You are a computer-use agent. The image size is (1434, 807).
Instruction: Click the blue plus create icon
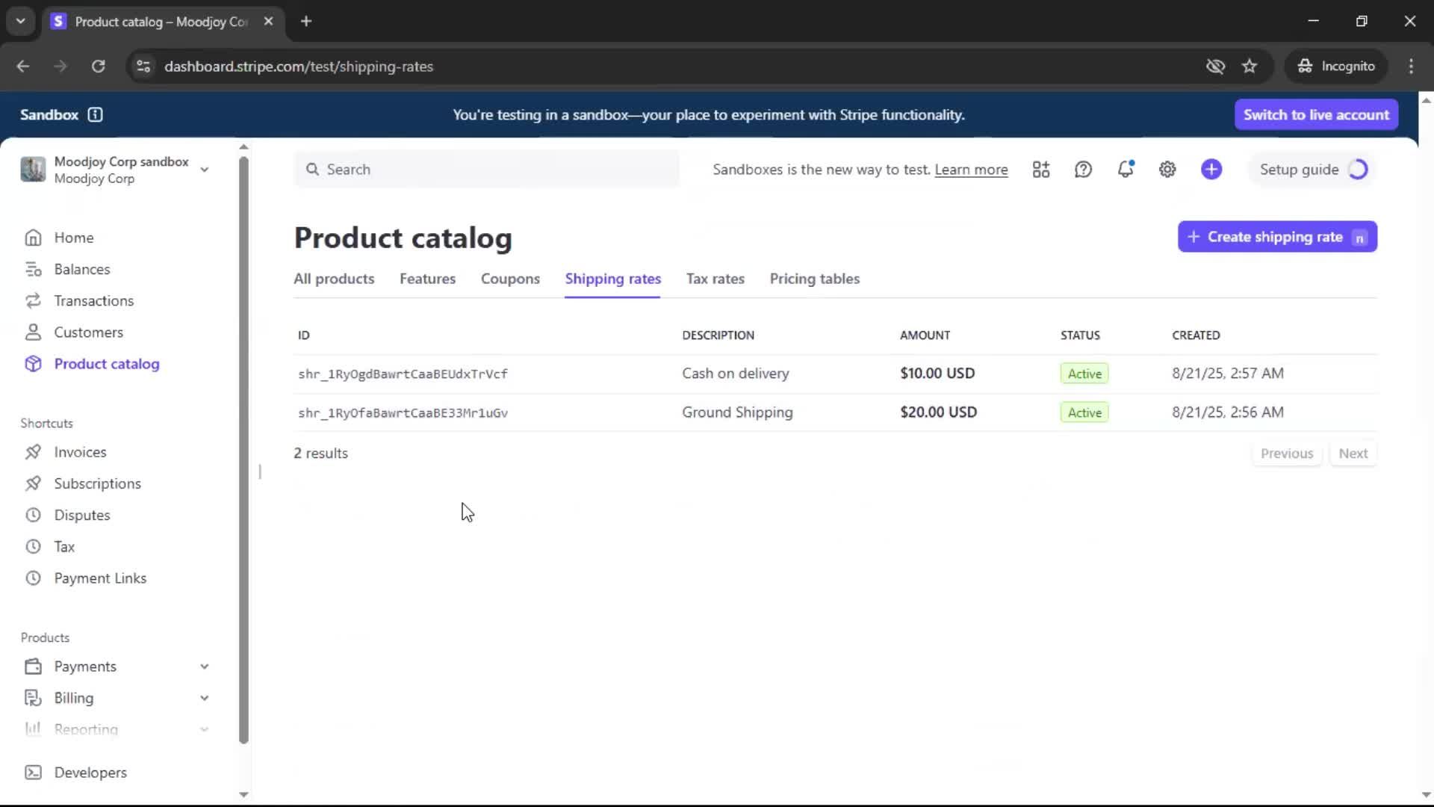click(1211, 170)
